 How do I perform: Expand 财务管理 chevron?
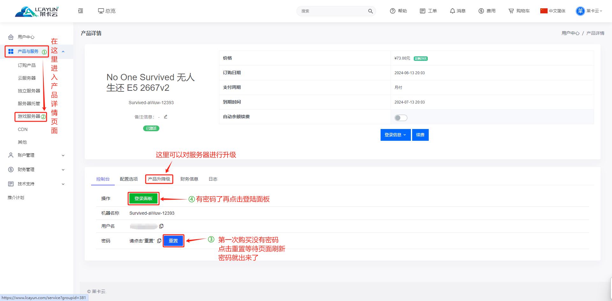pos(63,170)
